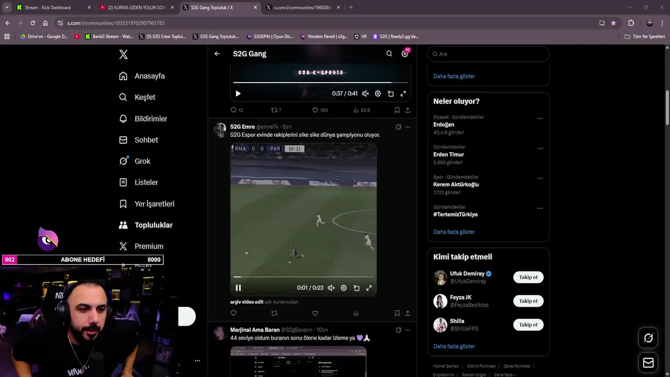This screenshot has width=670, height=377.
Task: Pause the RMA vs PAR football video
Action: (238, 288)
